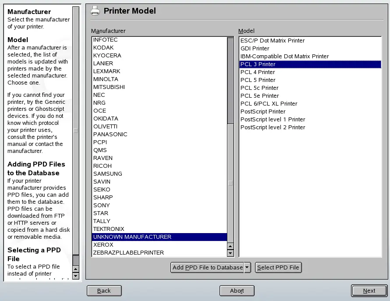Click the Back button

[x=104, y=290]
